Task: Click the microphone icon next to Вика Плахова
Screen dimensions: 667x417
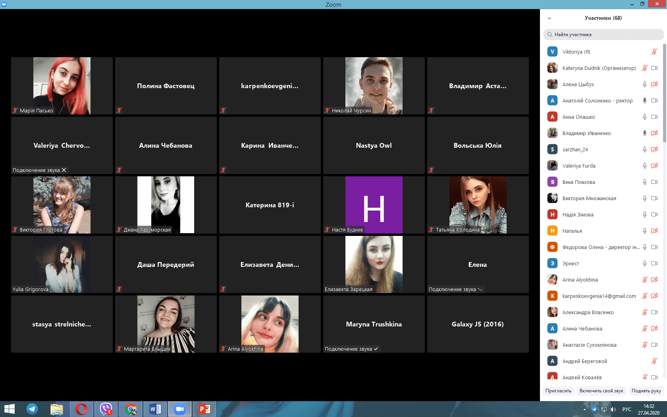Action: pyautogui.click(x=645, y=182)
